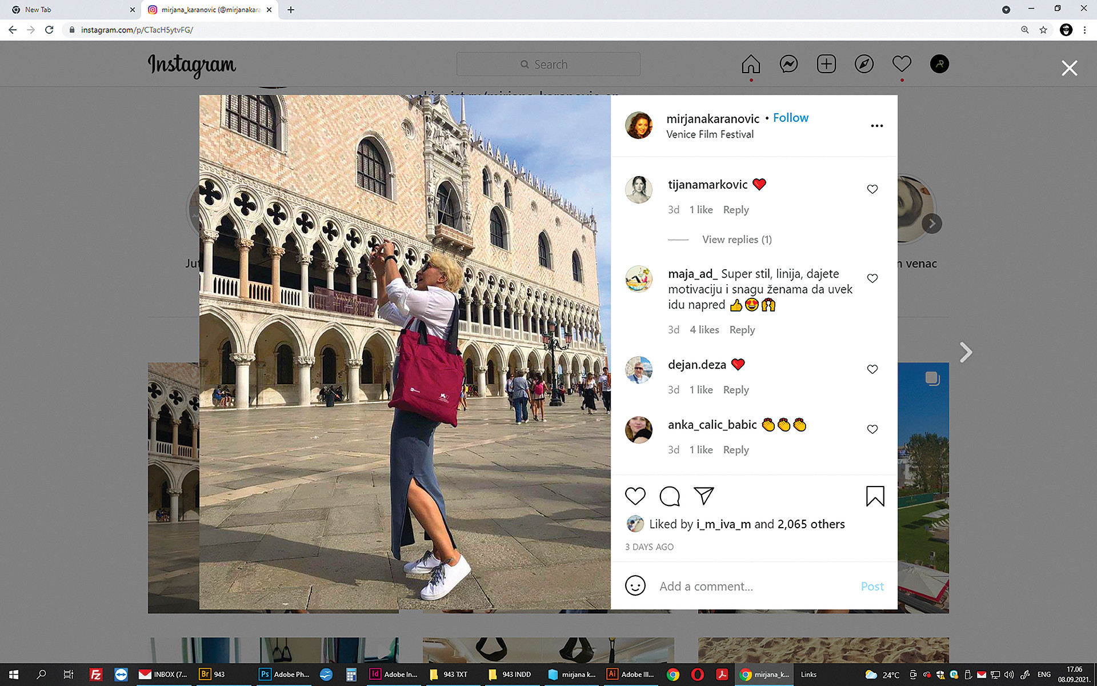Open emoji picker in comment box
1097x686 pixels.
[635, 586]
